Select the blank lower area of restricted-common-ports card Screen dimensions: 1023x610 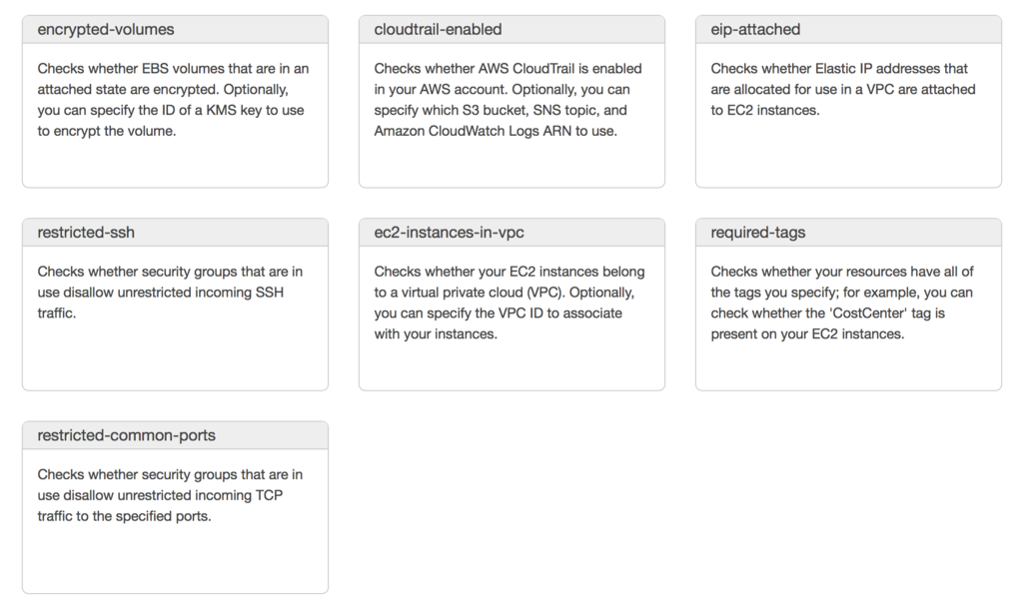click(175, 558)
